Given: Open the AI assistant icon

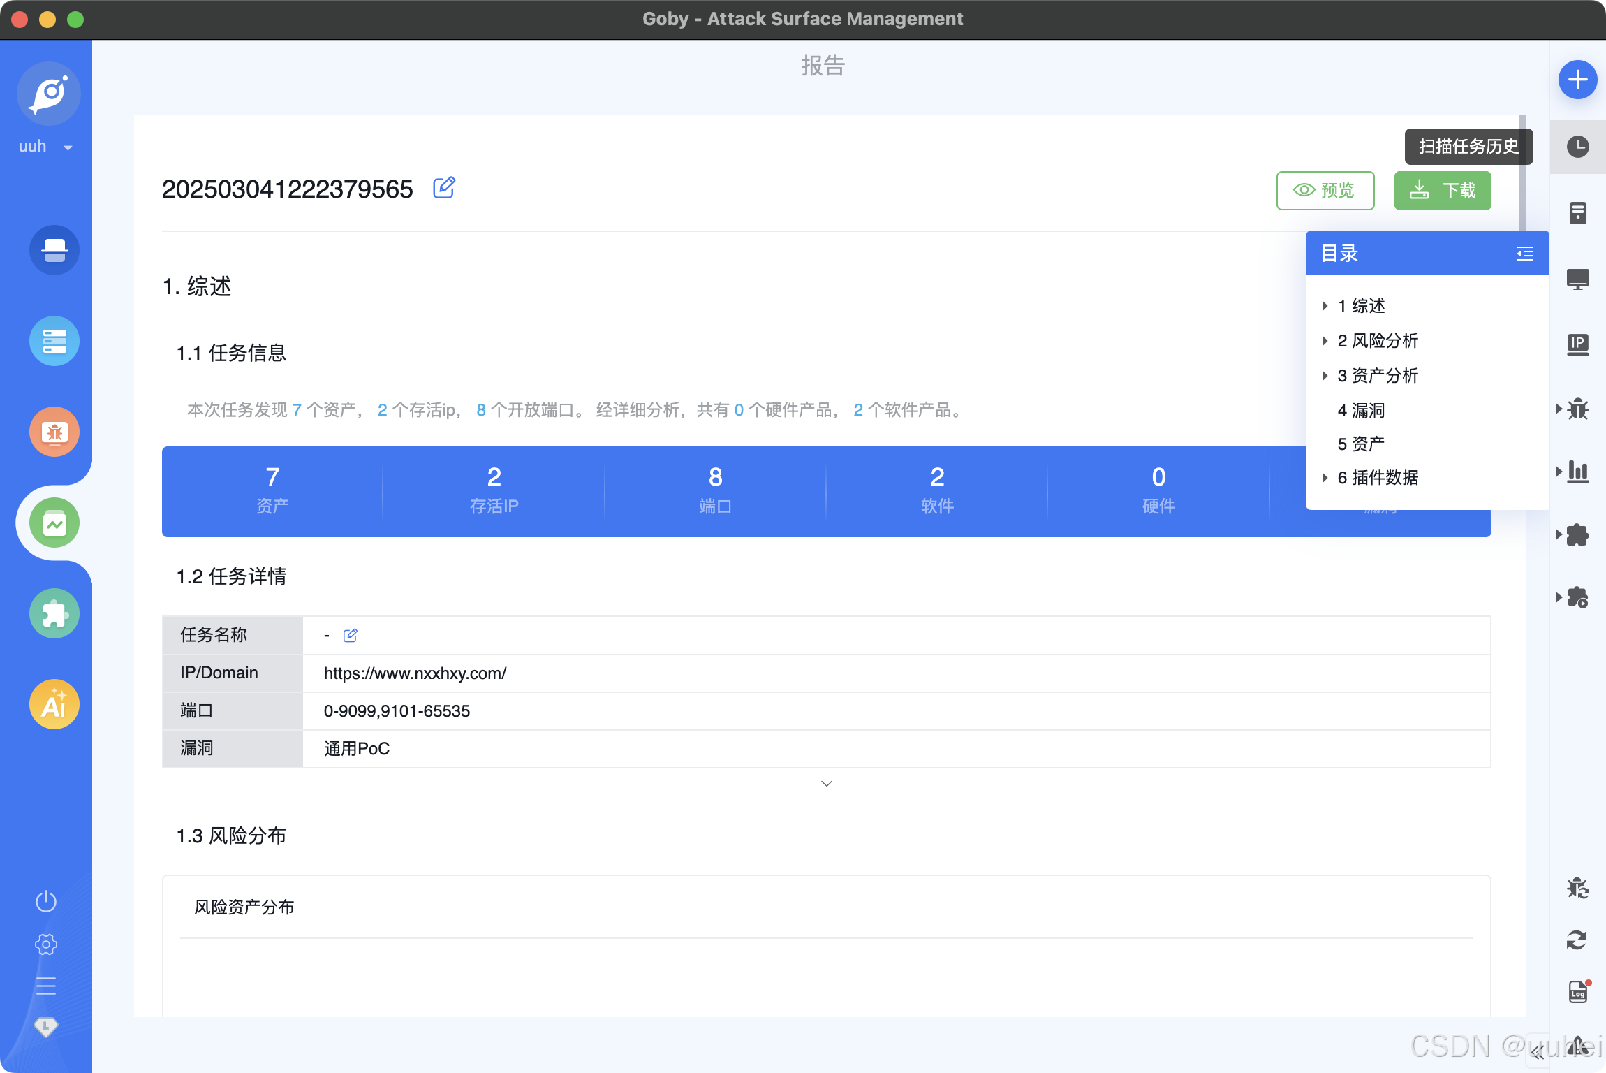Looking at the screenshot, I should (54, 704).
